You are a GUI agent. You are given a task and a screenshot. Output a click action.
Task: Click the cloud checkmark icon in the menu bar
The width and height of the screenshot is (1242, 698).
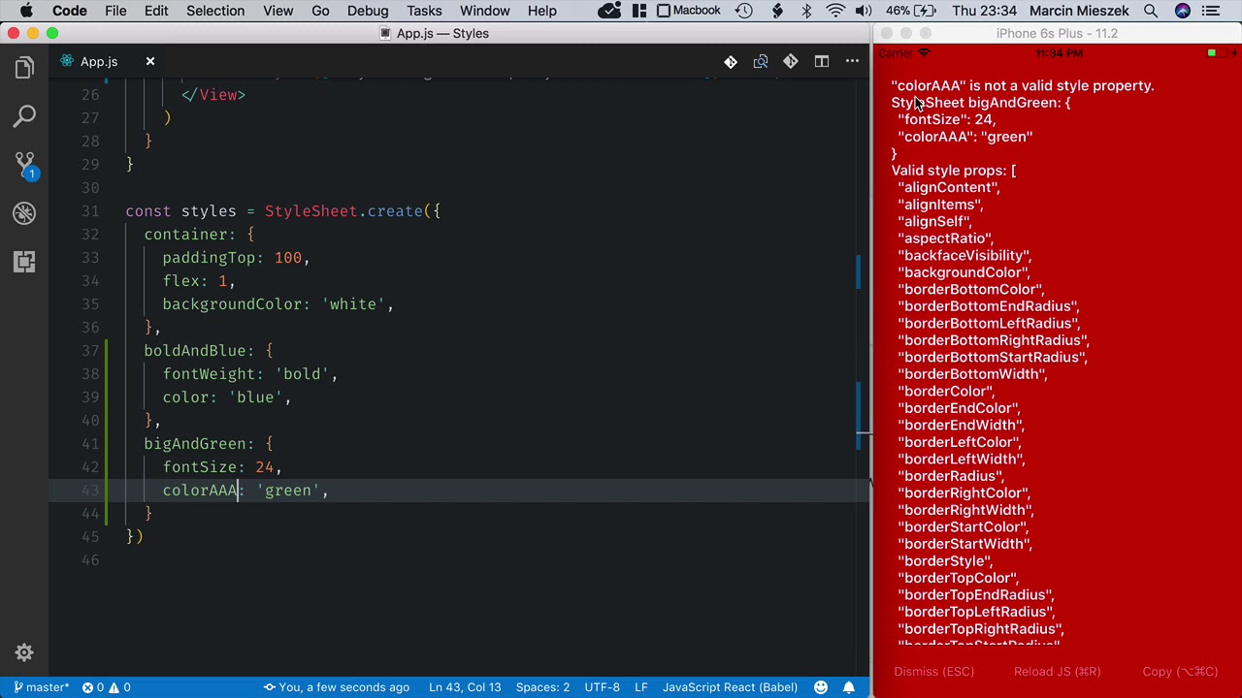coord(610,11)
